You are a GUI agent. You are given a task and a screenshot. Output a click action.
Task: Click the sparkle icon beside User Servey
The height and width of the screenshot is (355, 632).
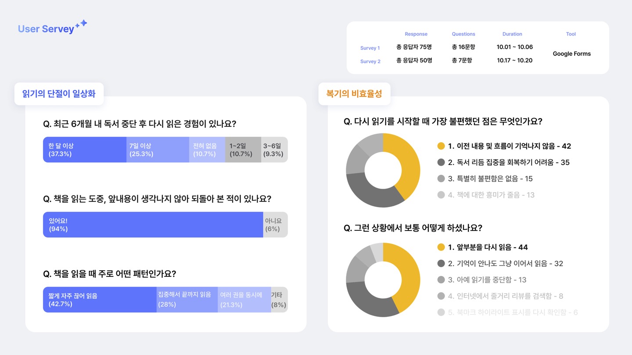81,24
